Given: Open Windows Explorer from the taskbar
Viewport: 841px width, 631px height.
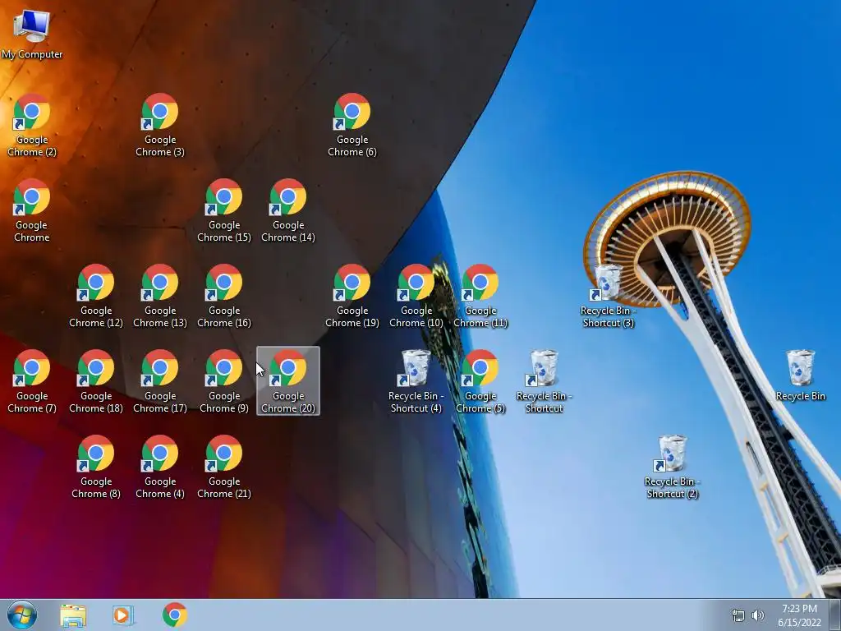Looking at the screenshot, I should click(x=73, y=615).
